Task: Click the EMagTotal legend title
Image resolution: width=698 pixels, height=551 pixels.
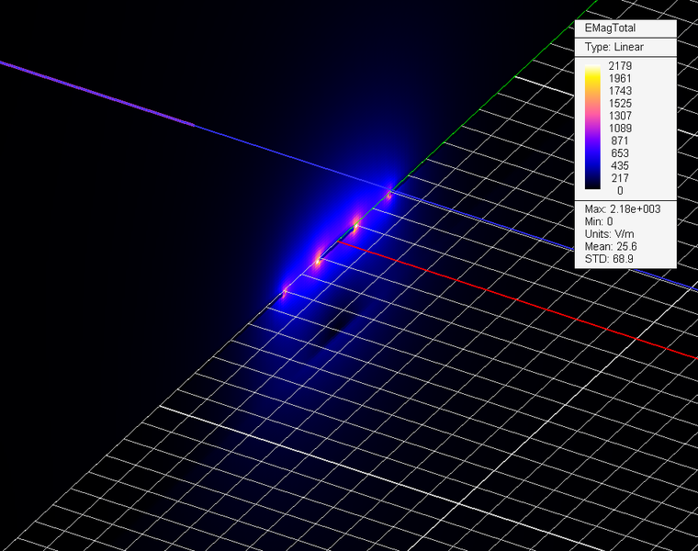Action: pyautogui.click(x=610, y=28)
